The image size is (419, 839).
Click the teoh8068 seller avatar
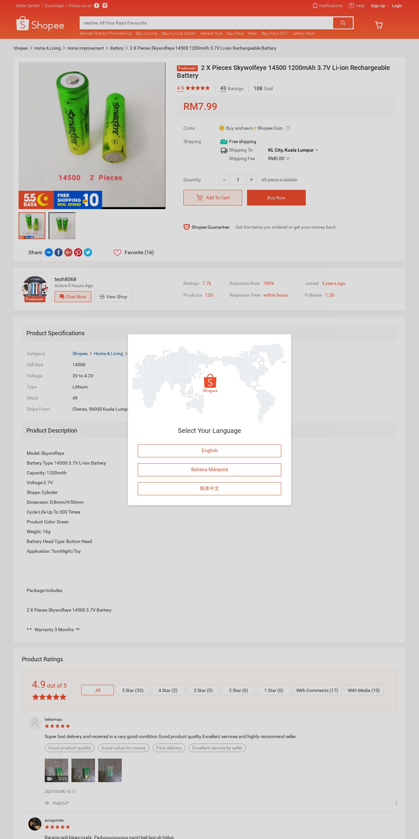(35, 289)
